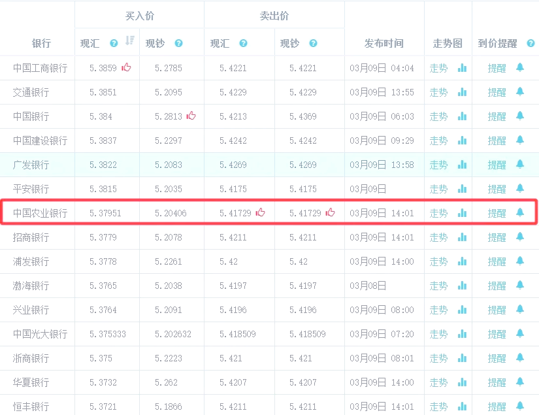Click 提醒 link for 招商银行
539x415 pixels.
(x=497, y=238)
